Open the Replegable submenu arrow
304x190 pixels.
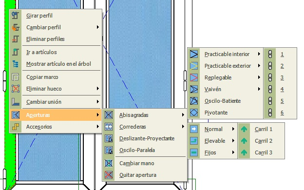(x=259, y=77)
